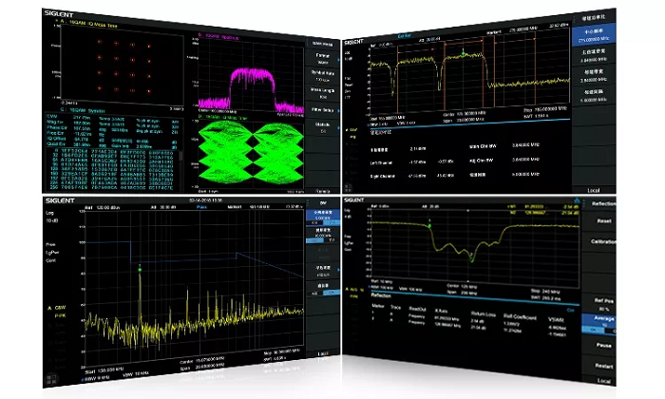Open the grid menu icon in bottom-left screen

tap(51, 377)
